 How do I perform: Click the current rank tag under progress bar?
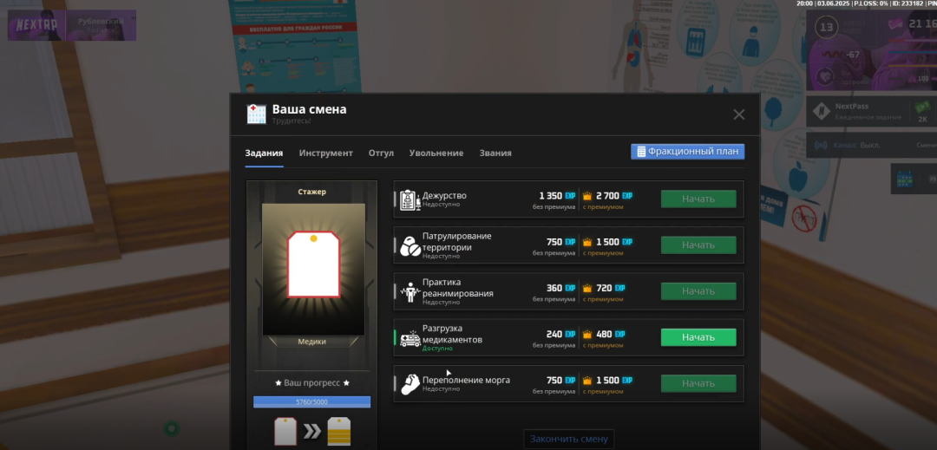285,431
